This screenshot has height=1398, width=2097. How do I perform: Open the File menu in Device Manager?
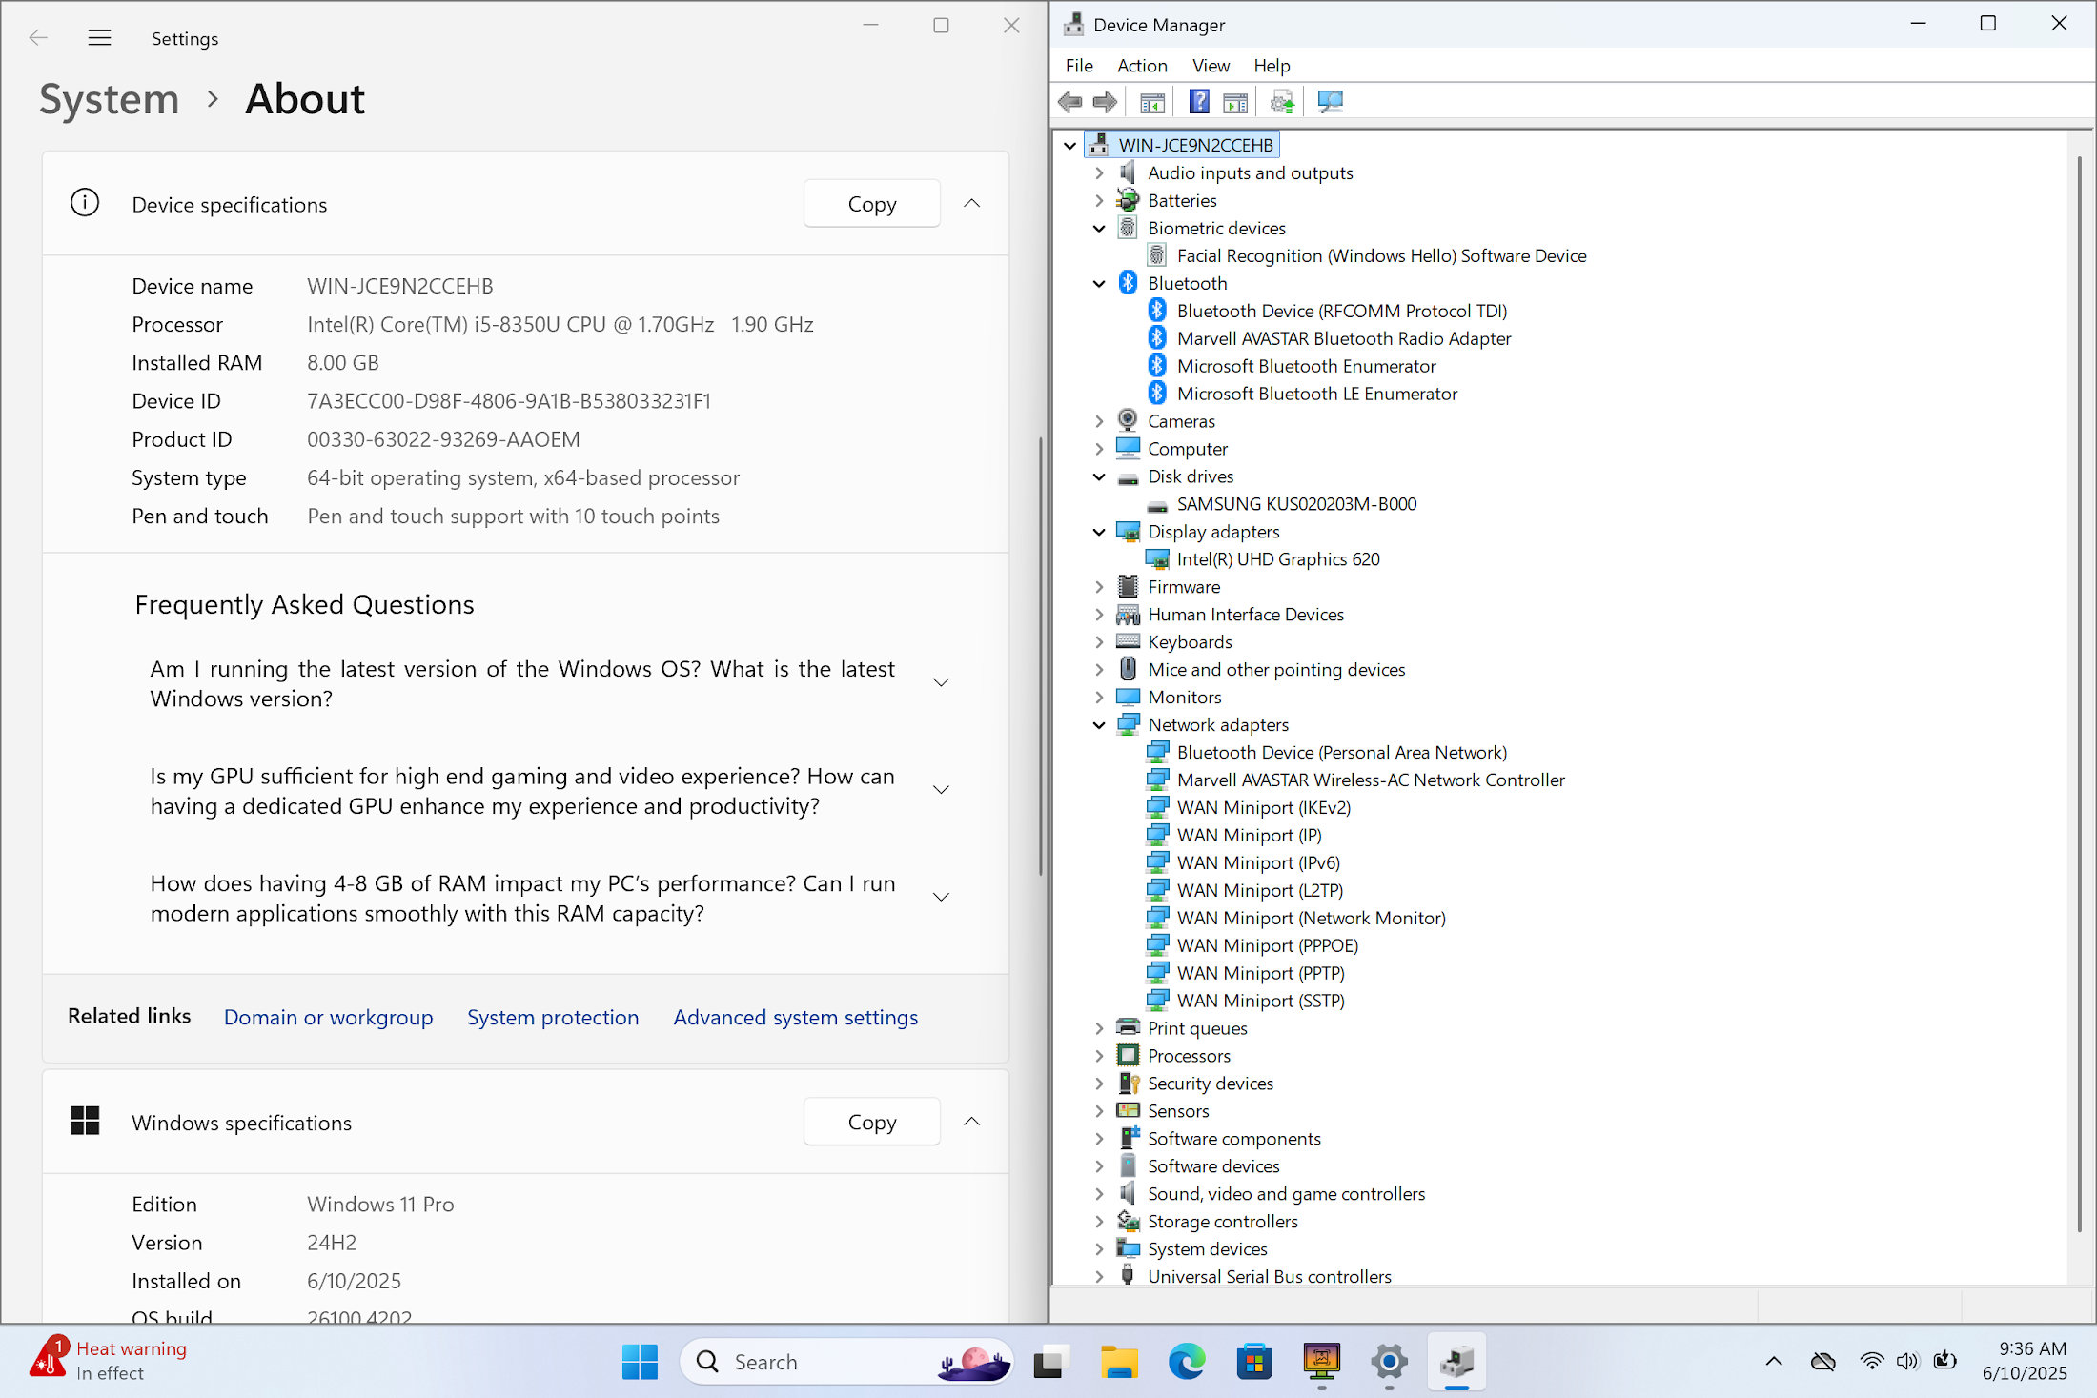1079,66
